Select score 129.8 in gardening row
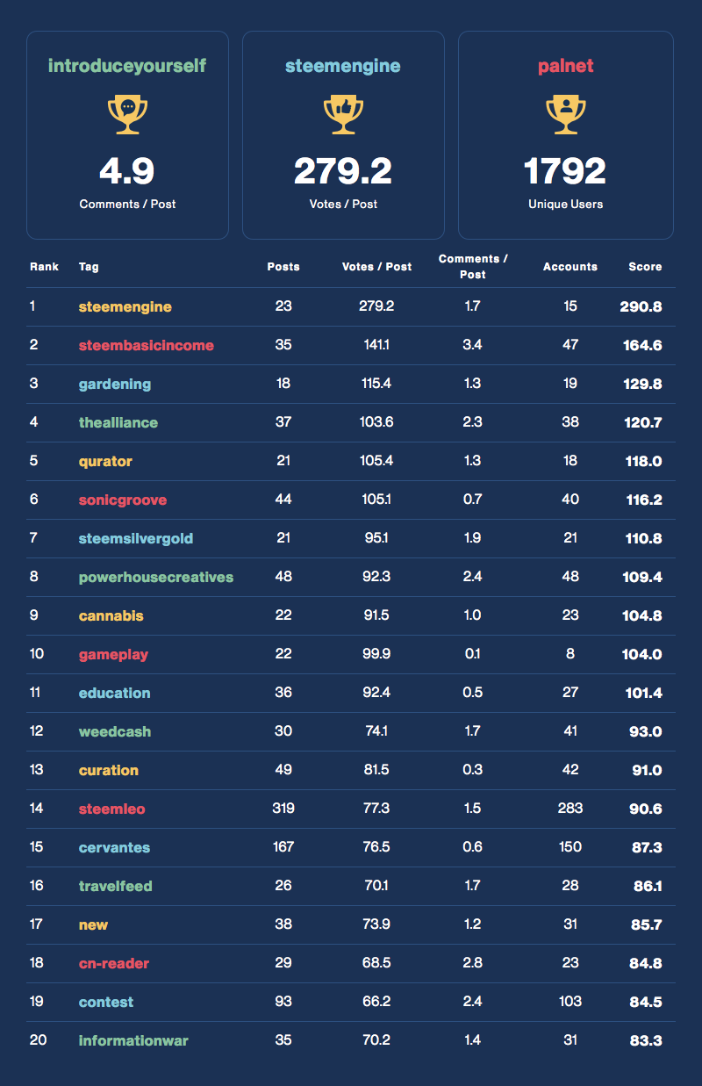This screenshot has width=702, height=1086. point(642,384)
